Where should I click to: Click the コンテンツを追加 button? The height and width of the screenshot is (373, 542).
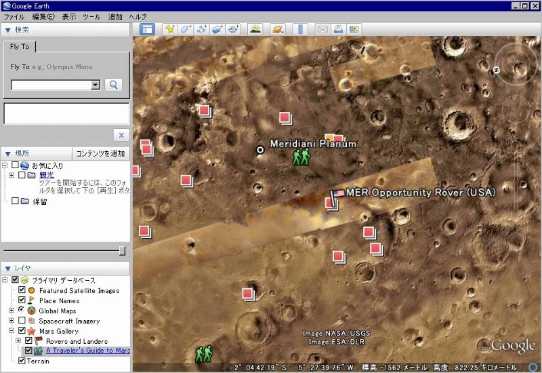tap(100, 153)
